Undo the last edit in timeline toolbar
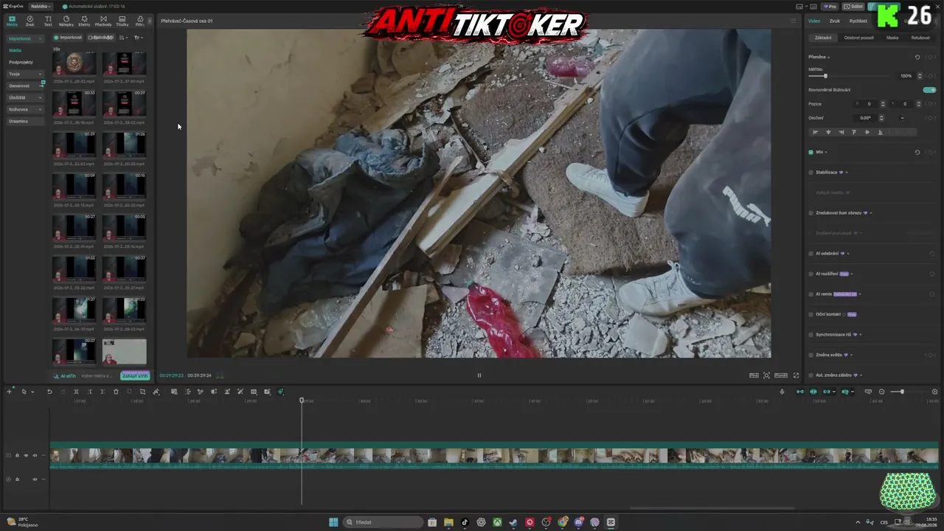This screenshot has width=944, height=531. [x=49, y=392]
